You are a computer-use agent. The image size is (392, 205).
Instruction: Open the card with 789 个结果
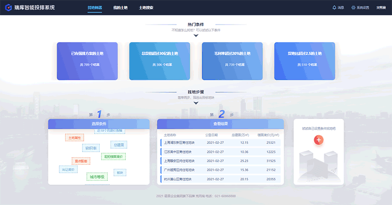[x=87, y=61]
